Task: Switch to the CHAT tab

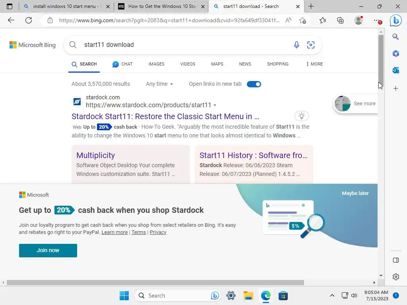Action: 122,64
